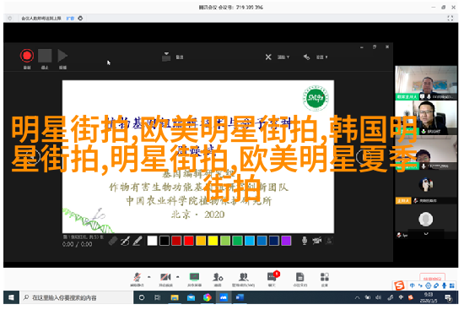Click the share screen meeting button
The width and height of the screenshot is (464, 310).
tap(194, 280)
